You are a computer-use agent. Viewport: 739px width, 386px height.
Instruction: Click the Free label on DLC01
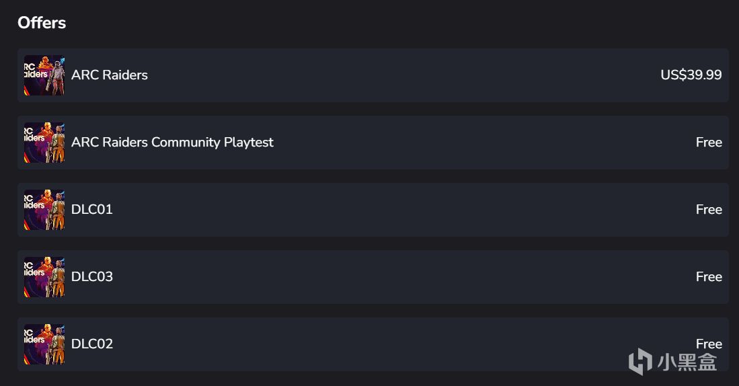point(709,209)
